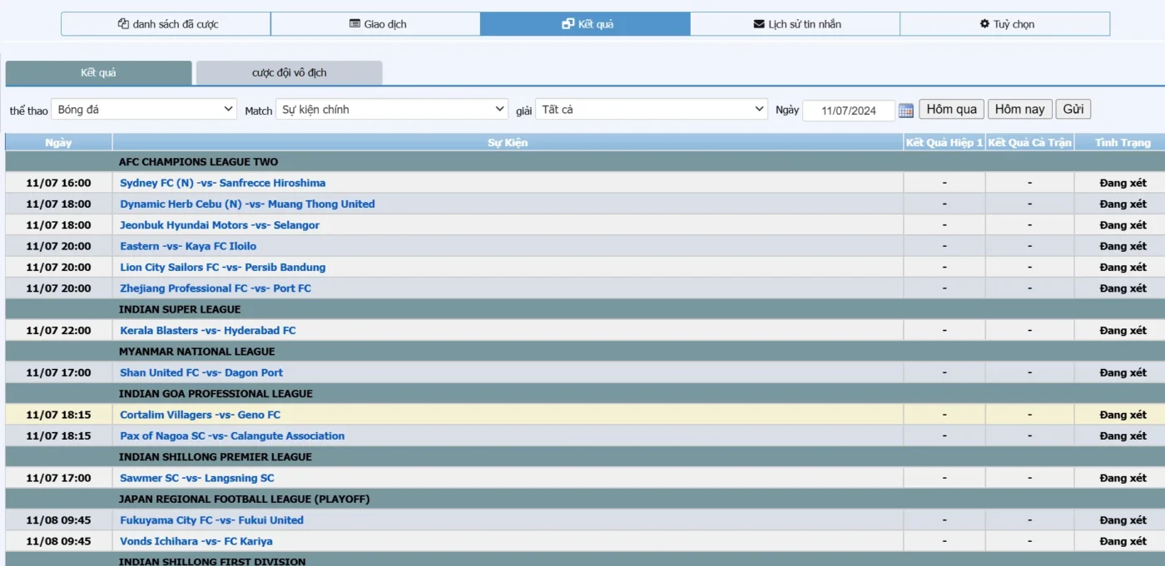Open Kerala Blasters vs Hyderabad FC match
This screenshot has width=1165, height=566.
pyautogui.click(x=207, y=331)
